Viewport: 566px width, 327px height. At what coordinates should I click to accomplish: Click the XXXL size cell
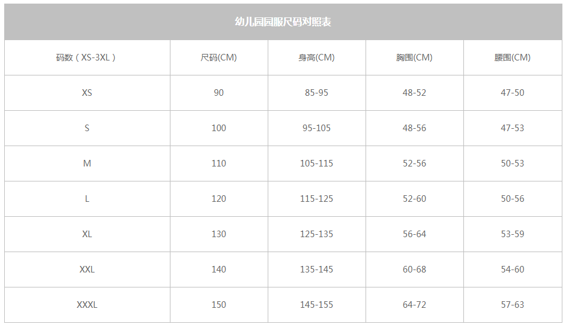(87, 305)
